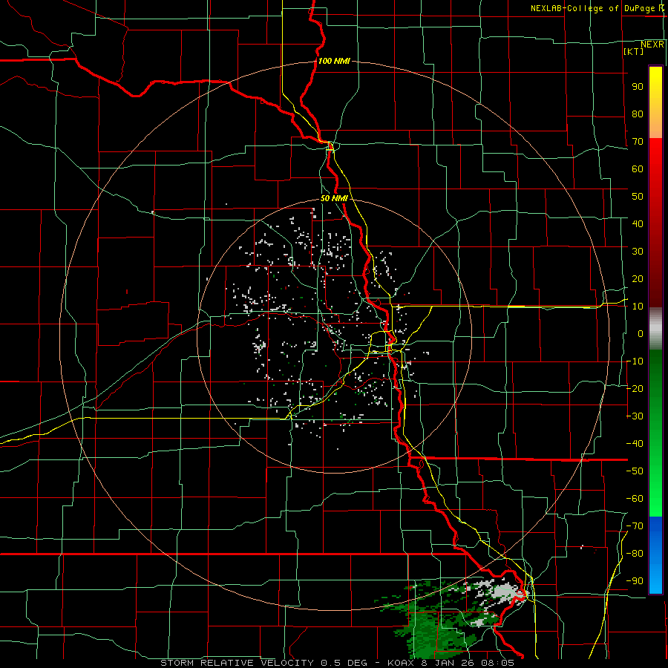Click the -40 value on velocity scale

635,444
